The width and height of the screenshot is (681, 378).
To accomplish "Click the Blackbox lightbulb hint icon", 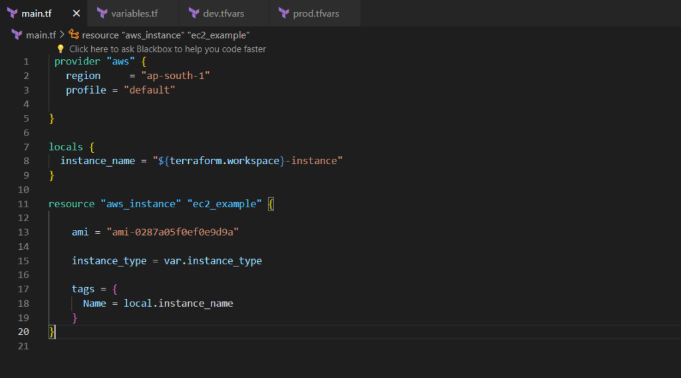I will pos(61,49).
